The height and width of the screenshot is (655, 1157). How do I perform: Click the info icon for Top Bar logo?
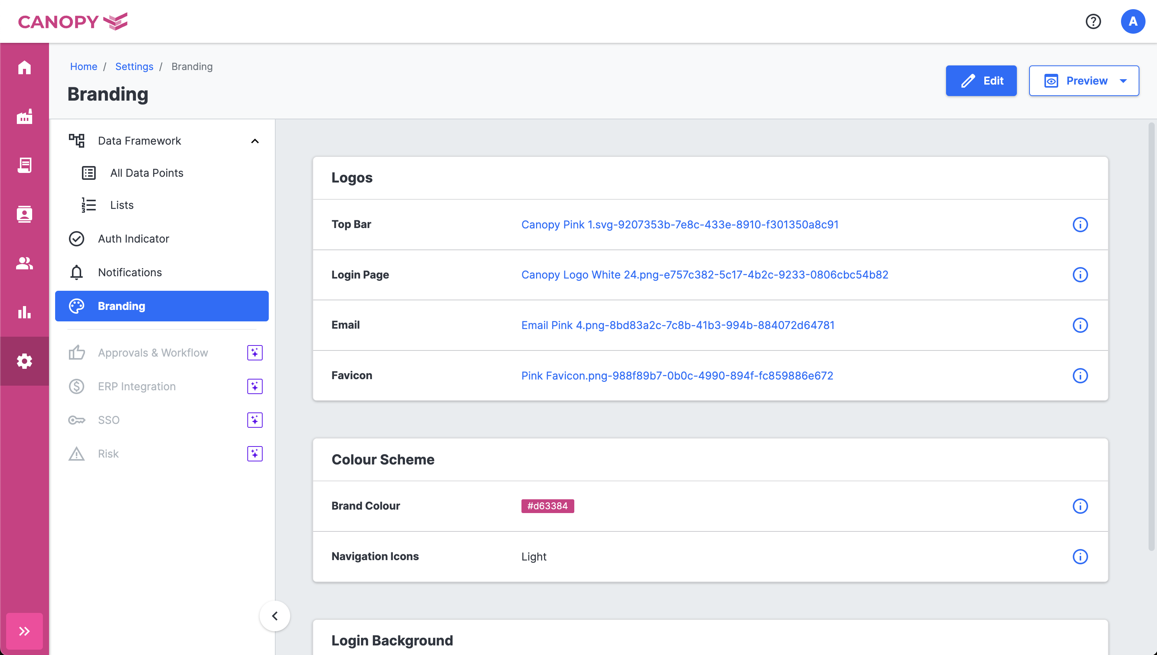click(x=1080, y=224)
